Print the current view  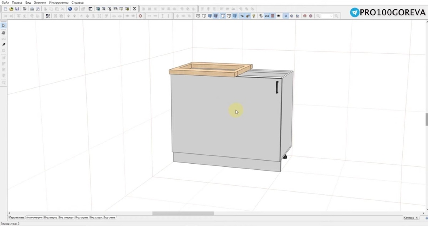tap(32, 9)
